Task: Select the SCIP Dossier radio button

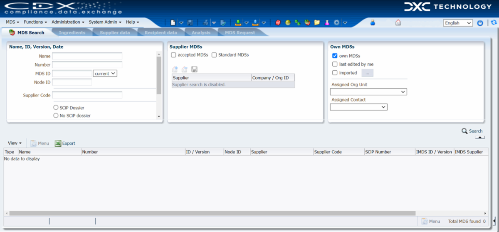Action: click(56, 108)
